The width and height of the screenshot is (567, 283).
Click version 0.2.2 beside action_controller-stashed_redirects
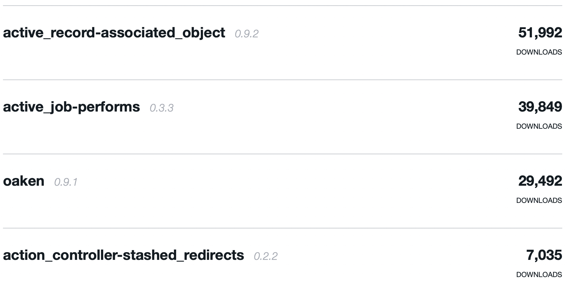[266, 256]
